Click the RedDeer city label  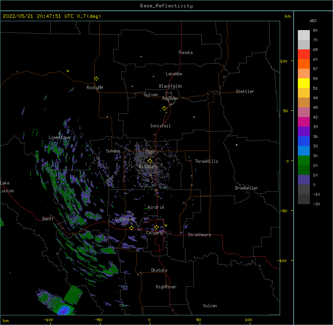click(170, 98)
